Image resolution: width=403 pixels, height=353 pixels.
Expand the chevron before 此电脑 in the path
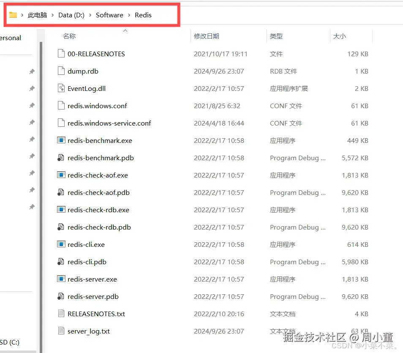click(x=22, y=15)
